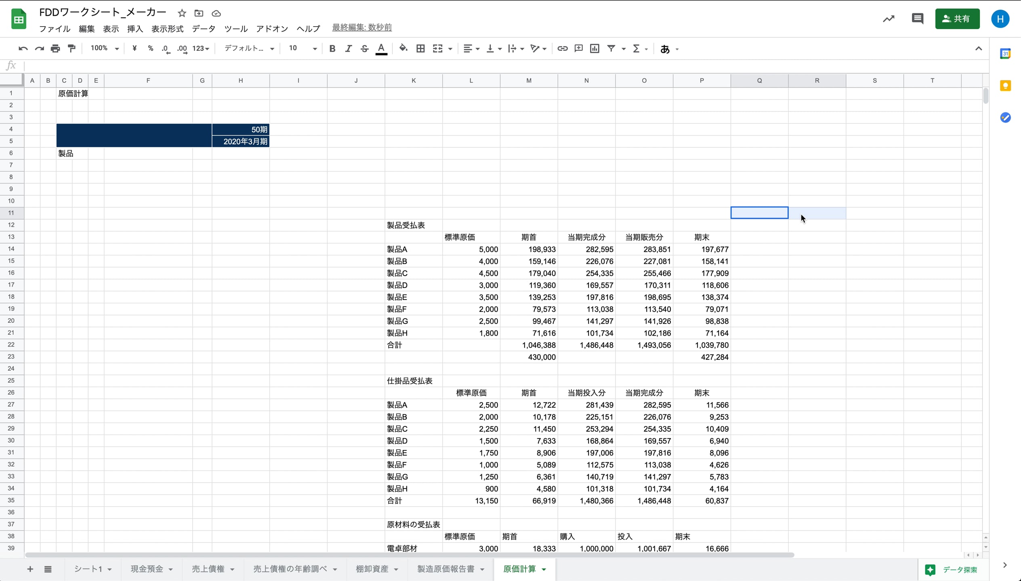Open the print dialog
Viewport: 1021px width, 581px height.
55,48
